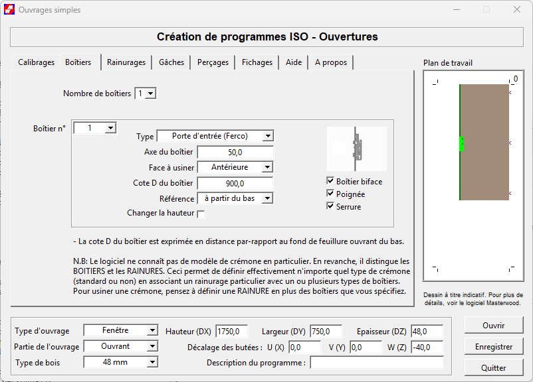Uncheck the Serrure checkbox

(x=330, y=206)
